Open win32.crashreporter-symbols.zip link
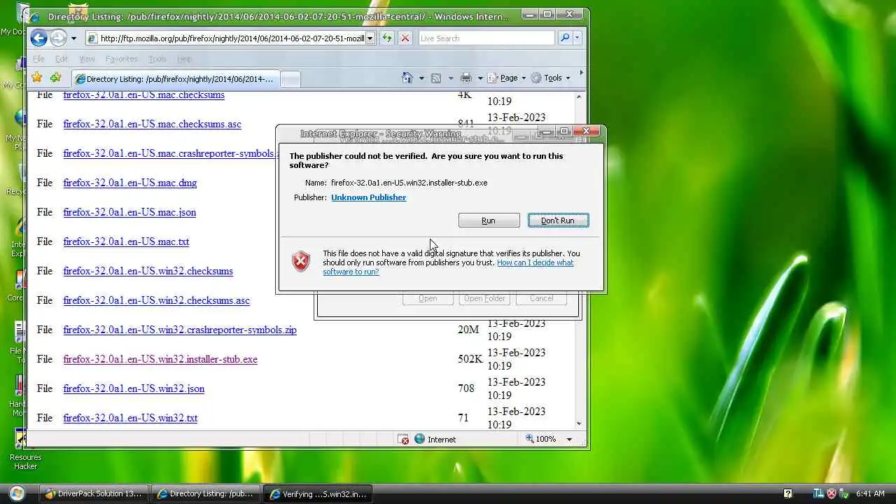 180,330
